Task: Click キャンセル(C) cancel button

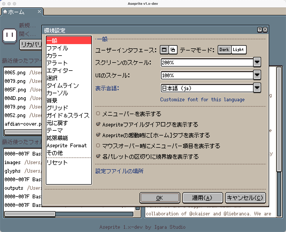Action: point(245,198)
